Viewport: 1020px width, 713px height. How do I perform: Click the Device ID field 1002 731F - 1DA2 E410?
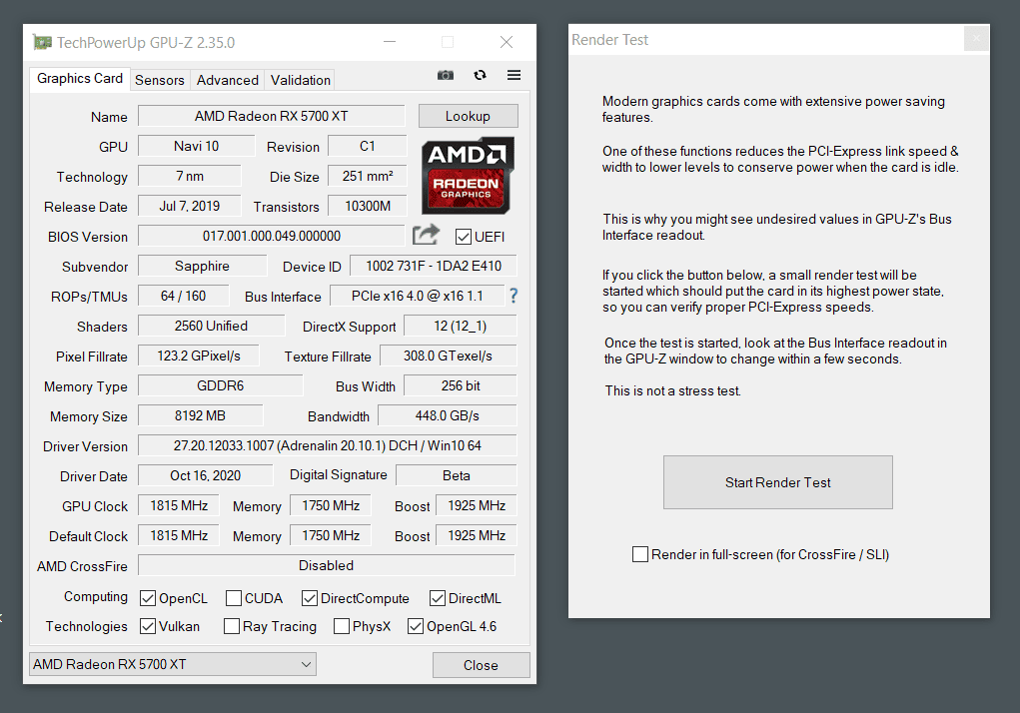[x=434, y=266]
